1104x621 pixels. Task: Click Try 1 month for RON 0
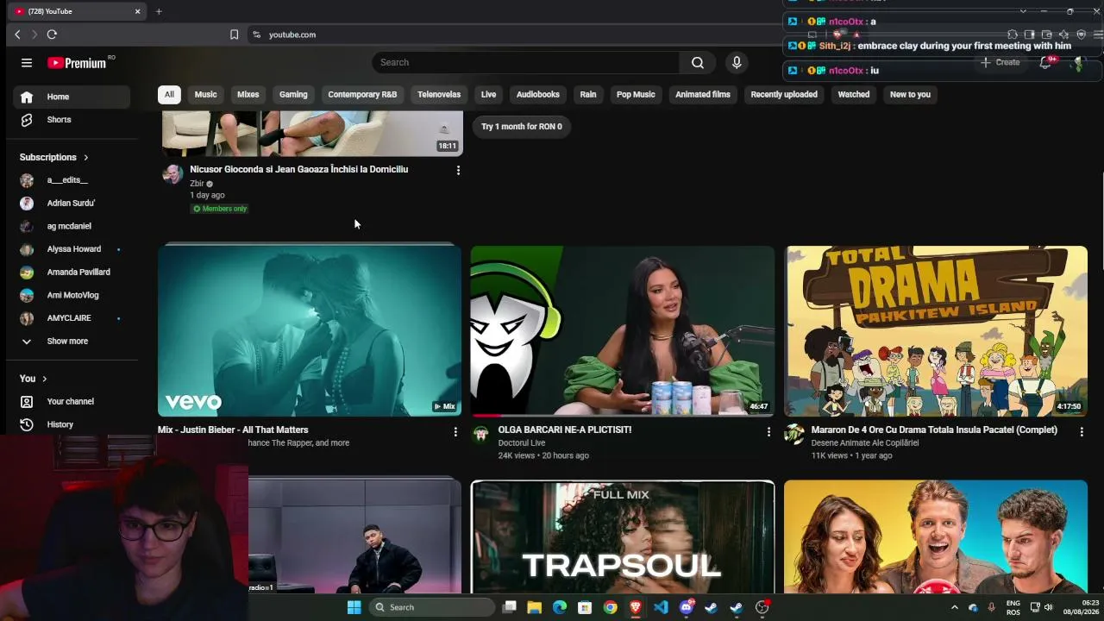coord(522,127)
